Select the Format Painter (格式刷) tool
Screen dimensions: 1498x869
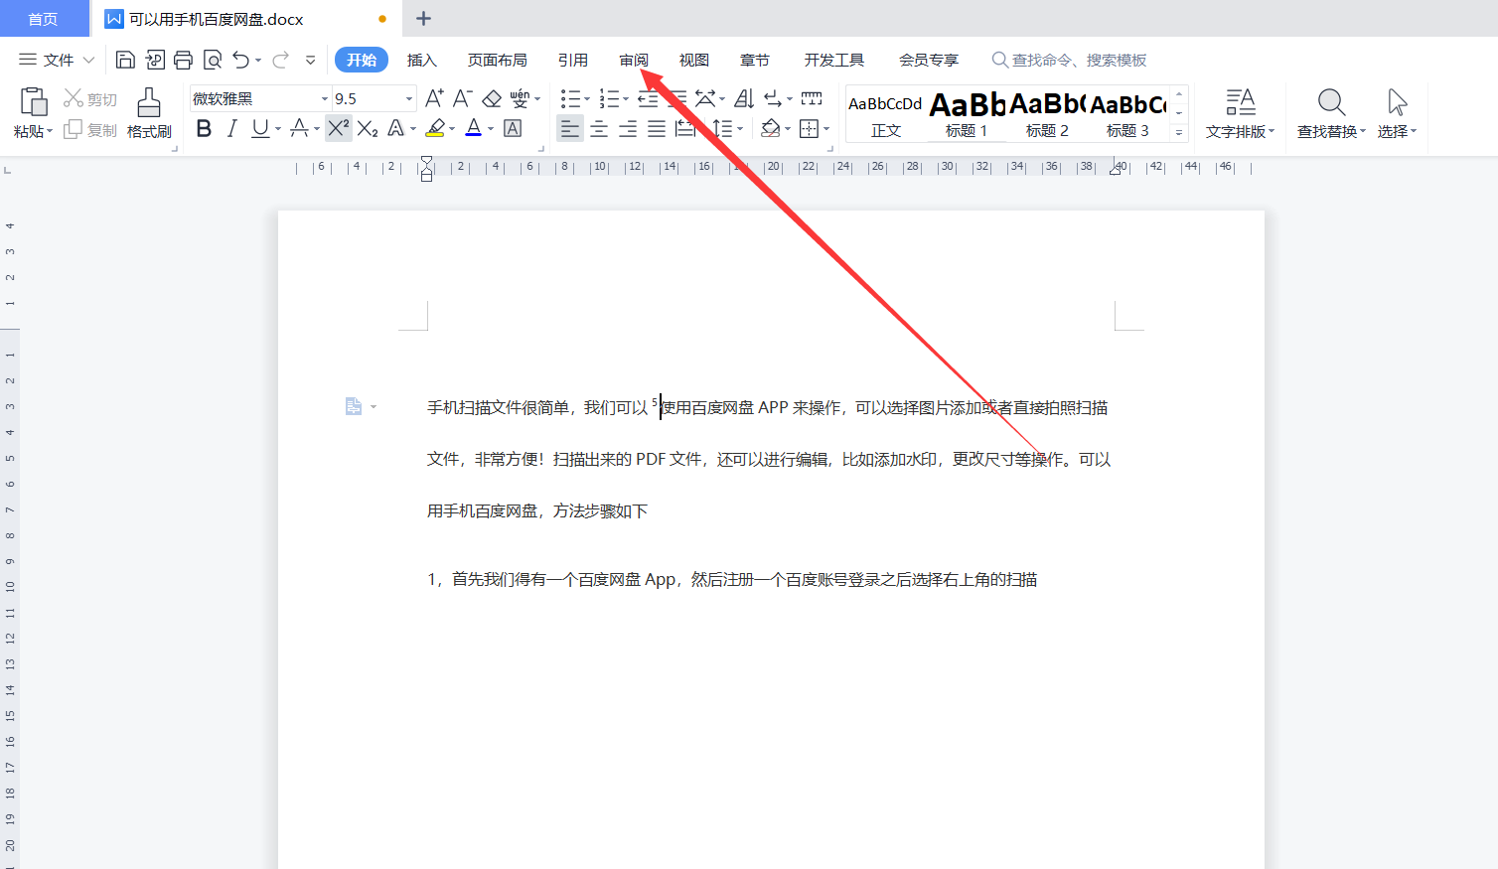point(149,113)
